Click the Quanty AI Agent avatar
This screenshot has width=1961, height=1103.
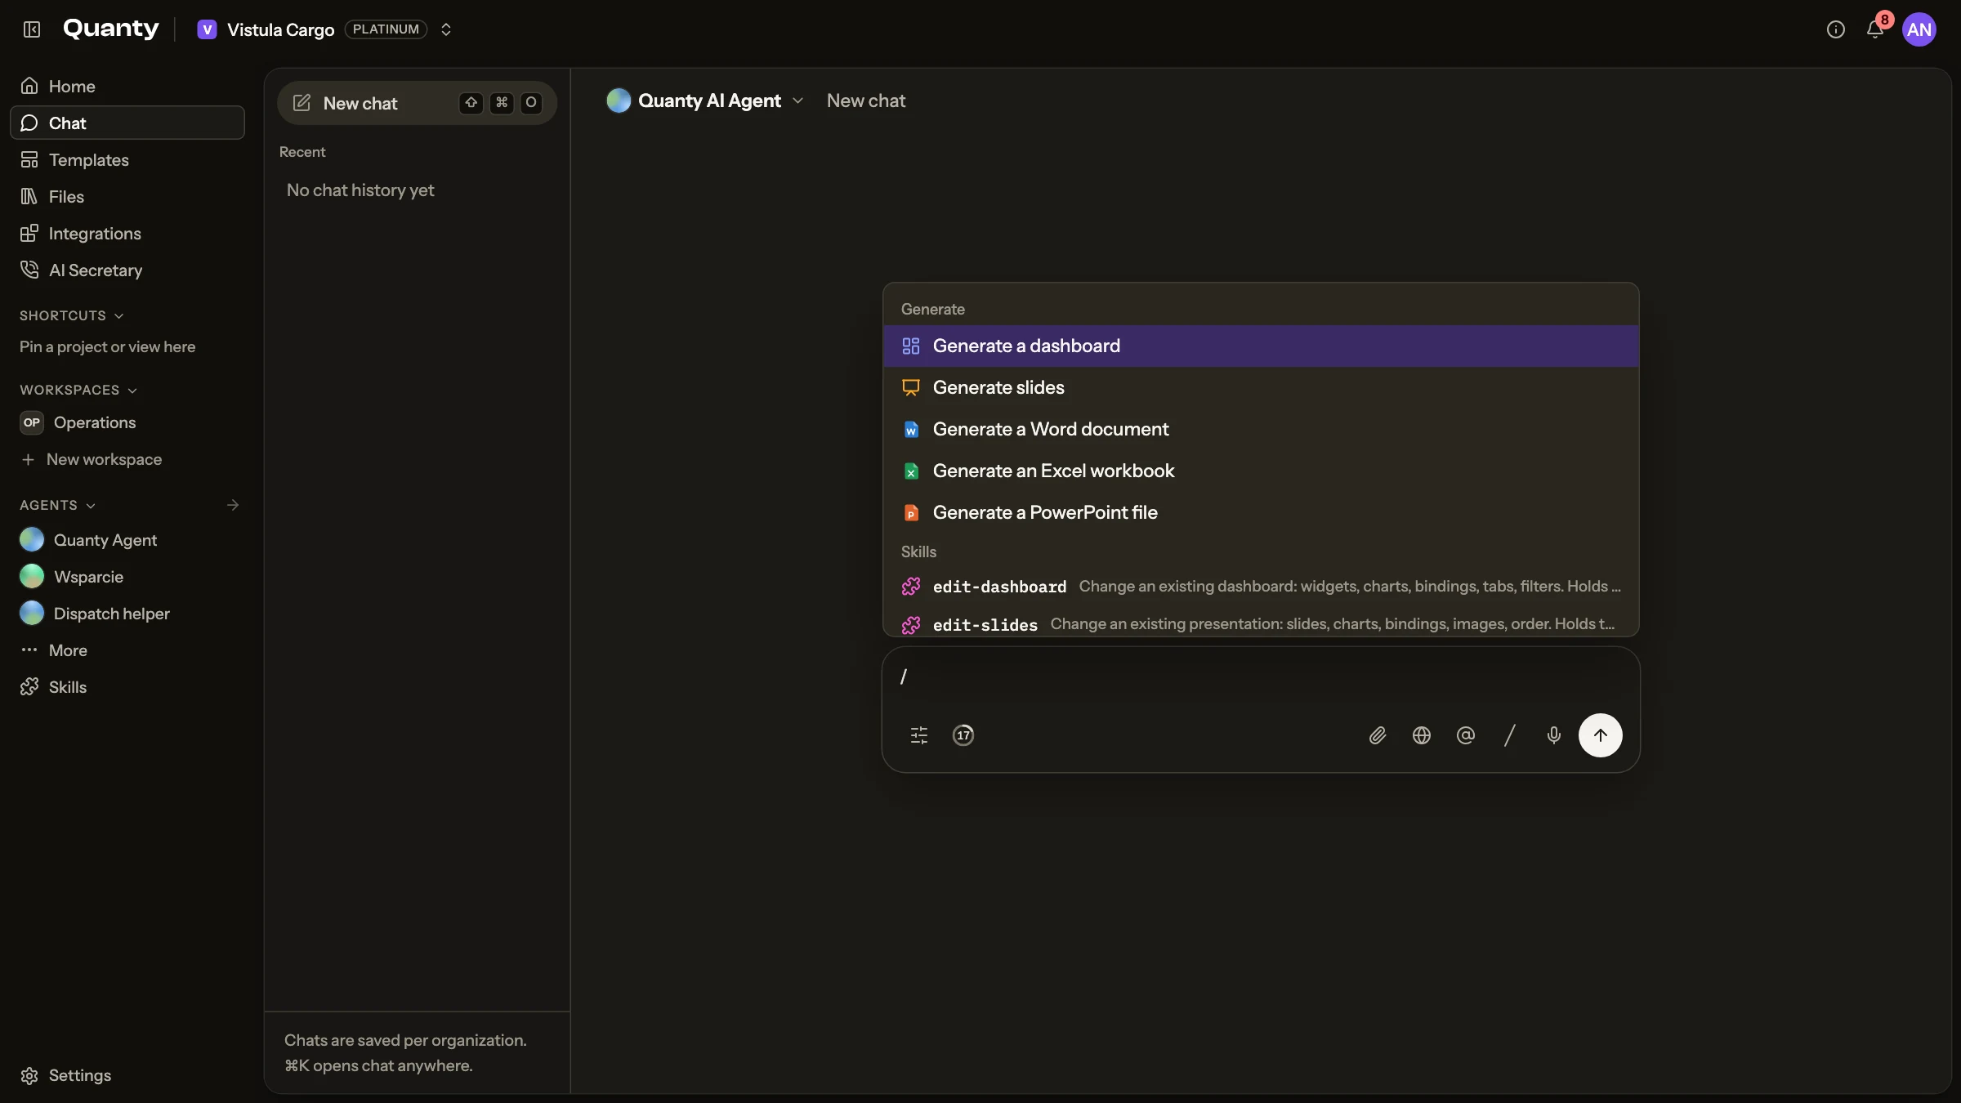coord(619,100)
